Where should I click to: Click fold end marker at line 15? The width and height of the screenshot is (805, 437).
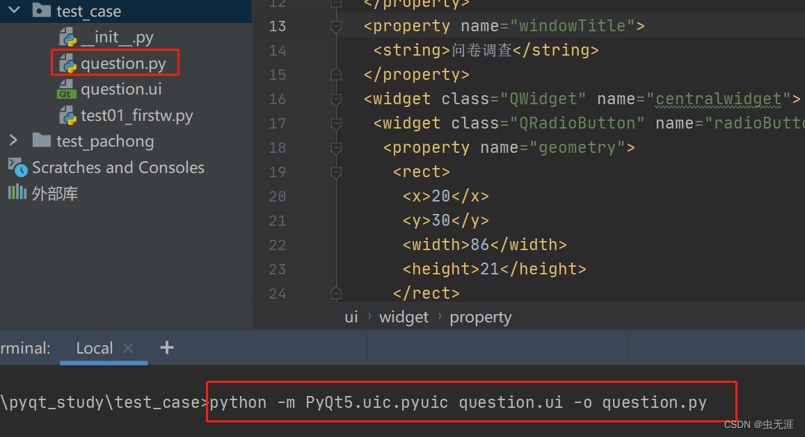tap(336, 74)
